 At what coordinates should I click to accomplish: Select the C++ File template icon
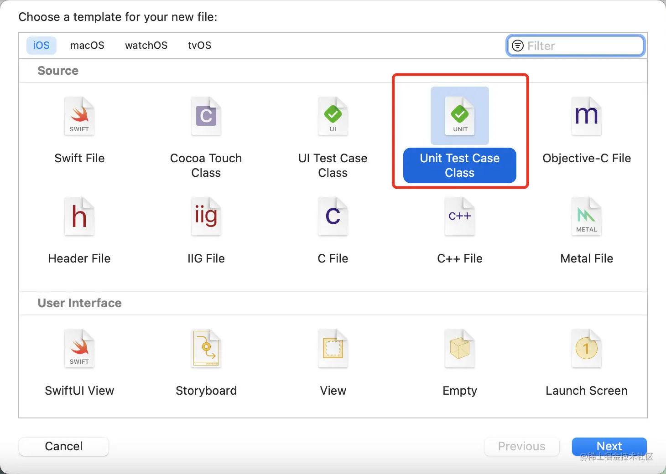(460, 217)
